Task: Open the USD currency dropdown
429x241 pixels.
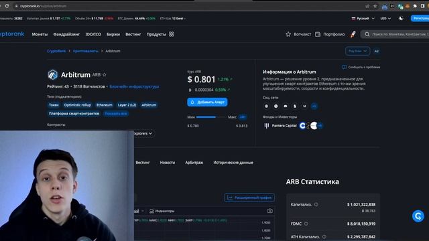Action: coord(385,18)
